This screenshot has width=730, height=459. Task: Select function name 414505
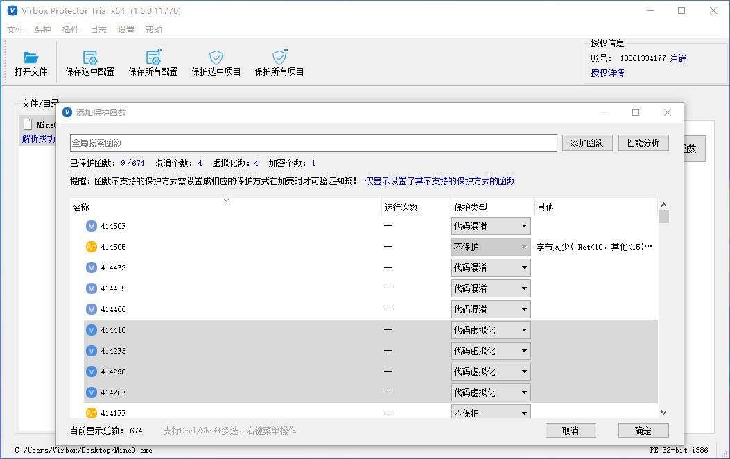[113, 247]
